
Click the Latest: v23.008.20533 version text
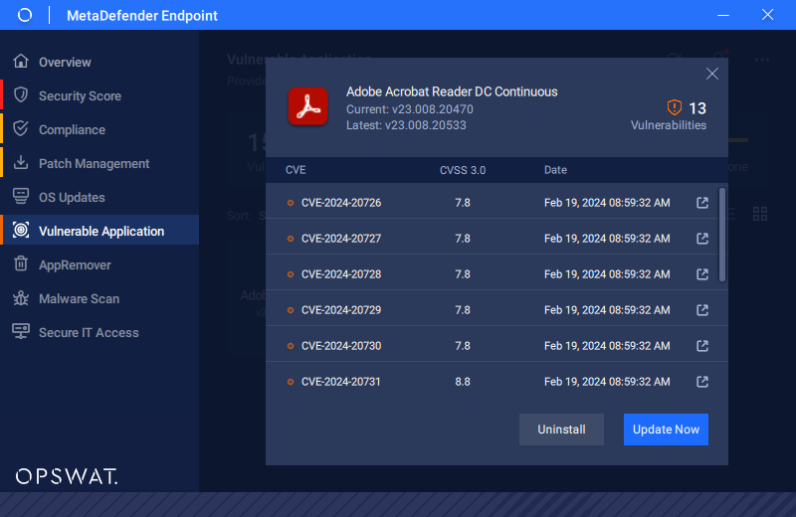(406, 125)
